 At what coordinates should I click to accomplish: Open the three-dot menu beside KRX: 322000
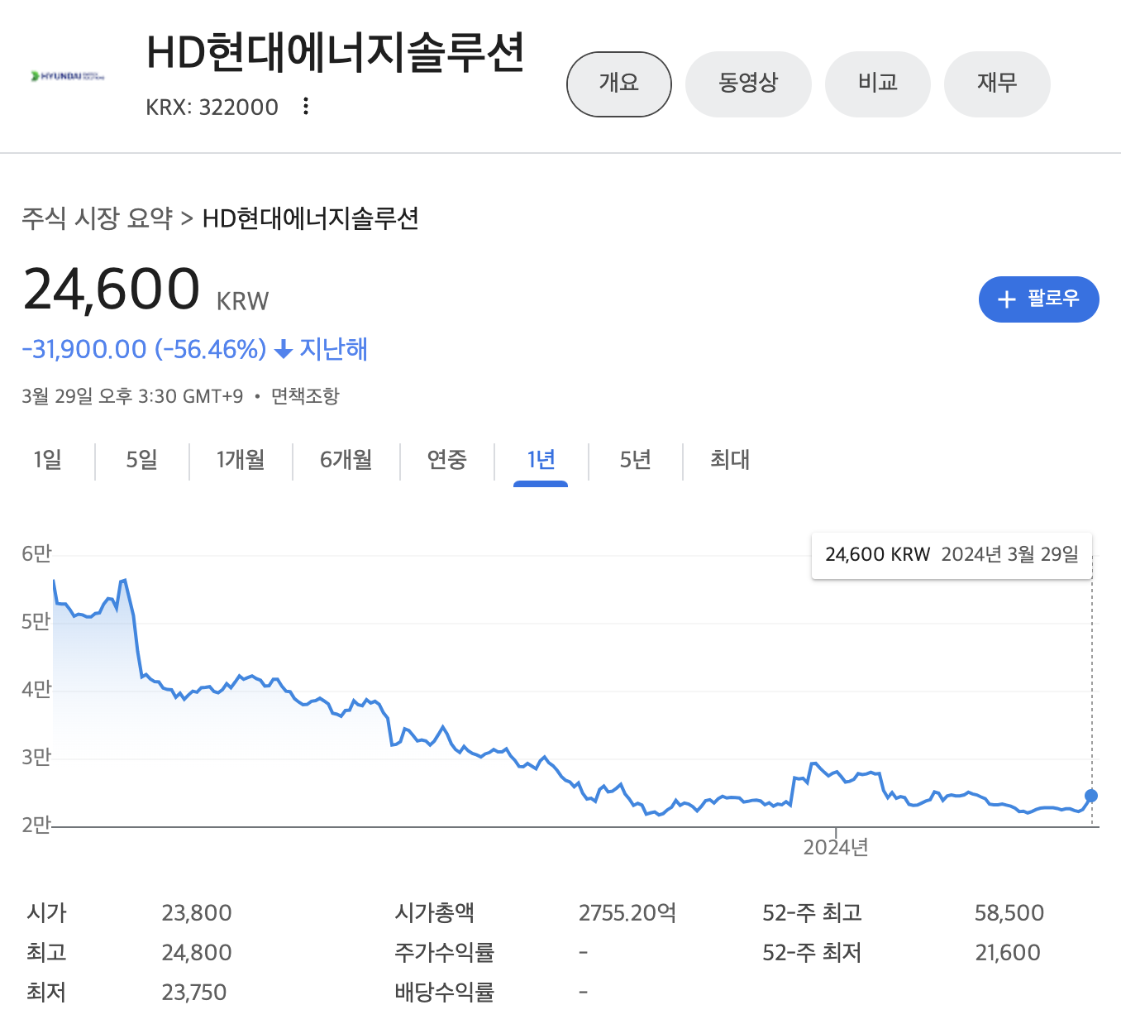[306, 106]
